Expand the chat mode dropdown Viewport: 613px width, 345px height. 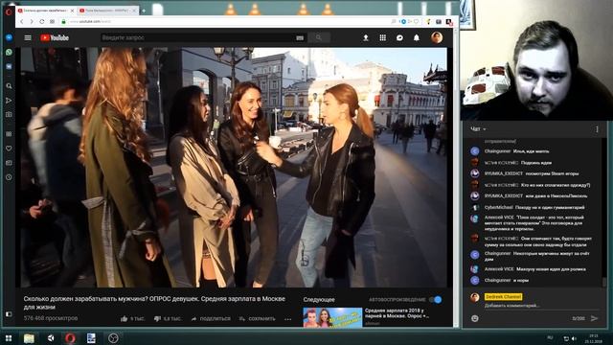(478, 129)
